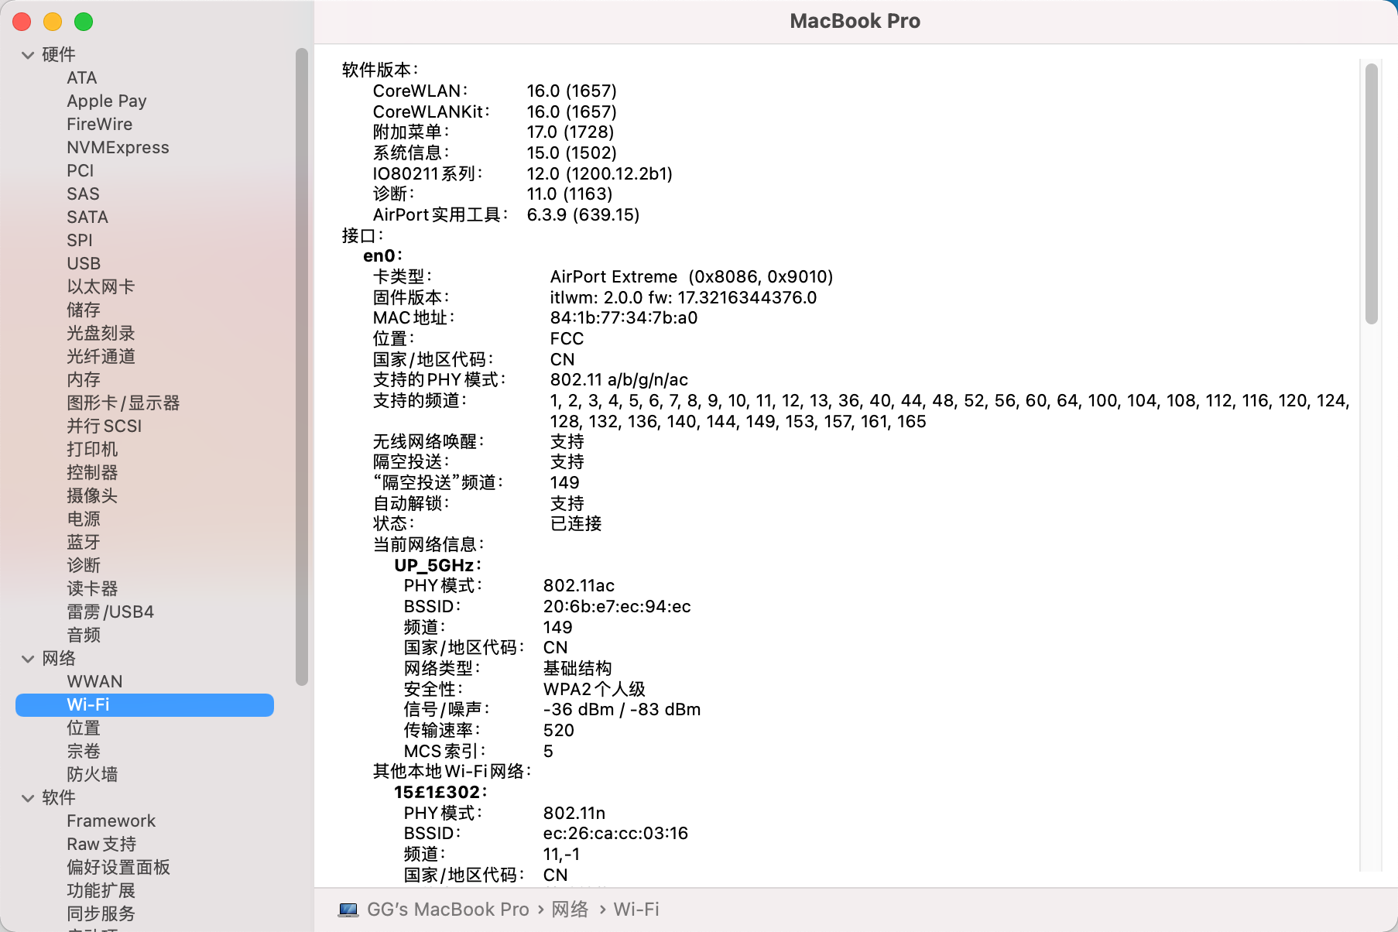The height and width of the screenshot is (932, 1398).
Task: Click the MacBook icon in the path bar
Action: point(348,910)
